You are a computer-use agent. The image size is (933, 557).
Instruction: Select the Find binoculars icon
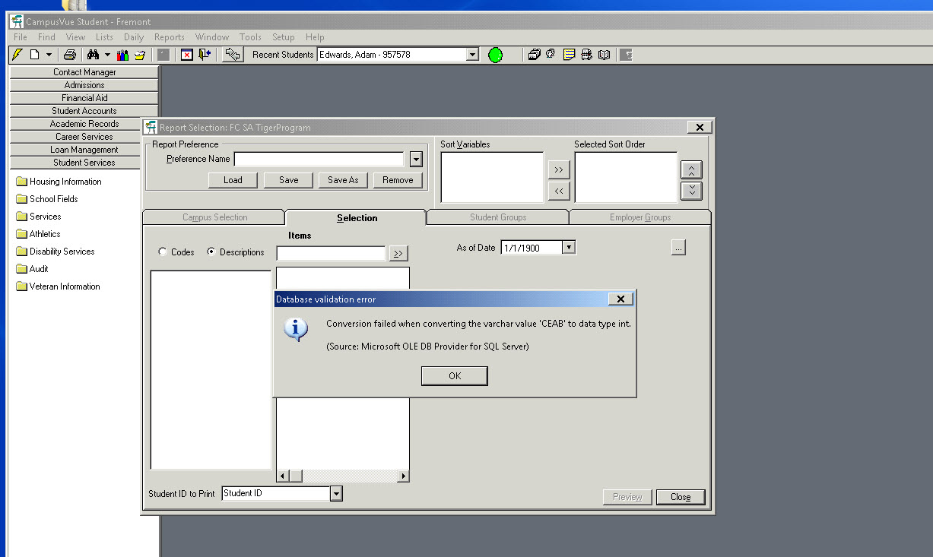coord(91,54)
